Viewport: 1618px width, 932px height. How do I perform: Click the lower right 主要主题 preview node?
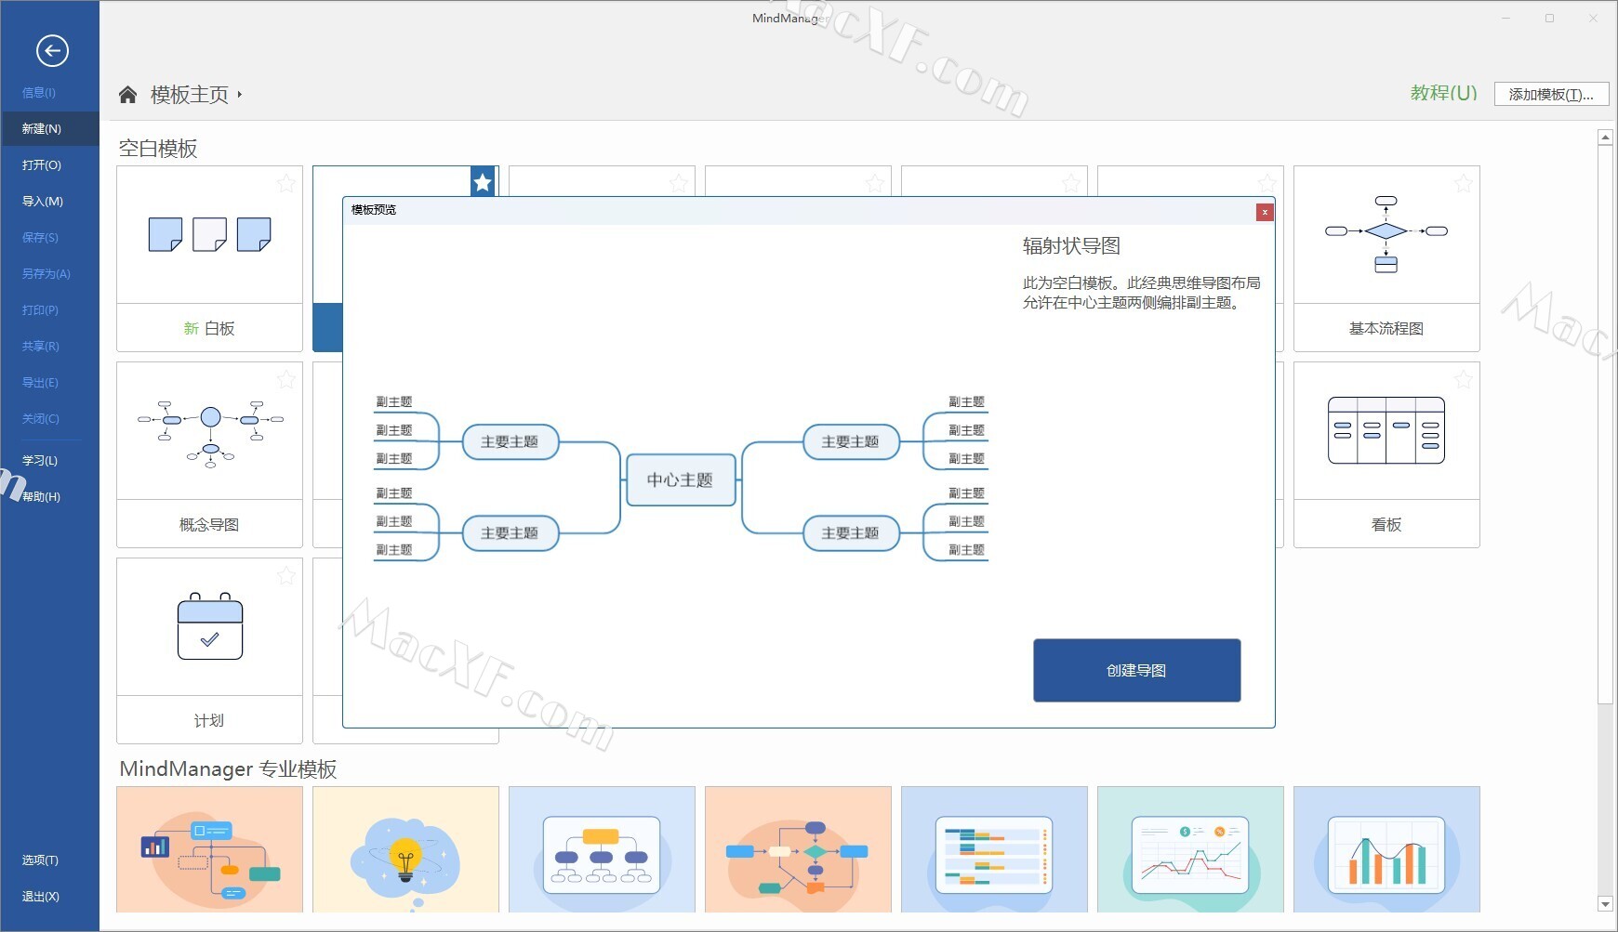point(850,532)
